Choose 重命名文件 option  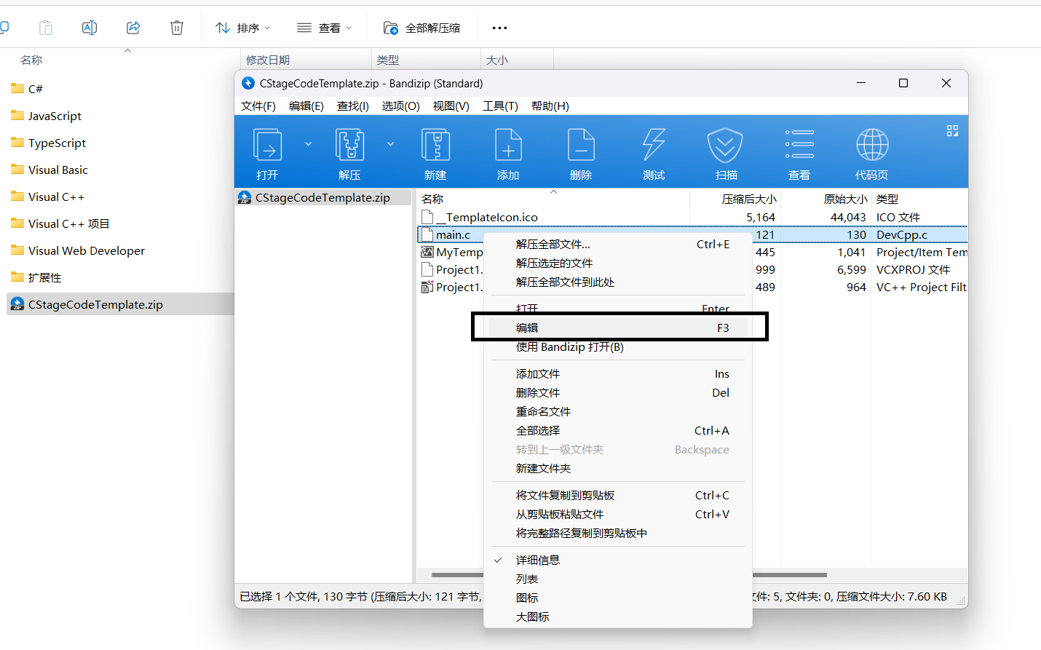pyautogui.click(x=618, y=412)
